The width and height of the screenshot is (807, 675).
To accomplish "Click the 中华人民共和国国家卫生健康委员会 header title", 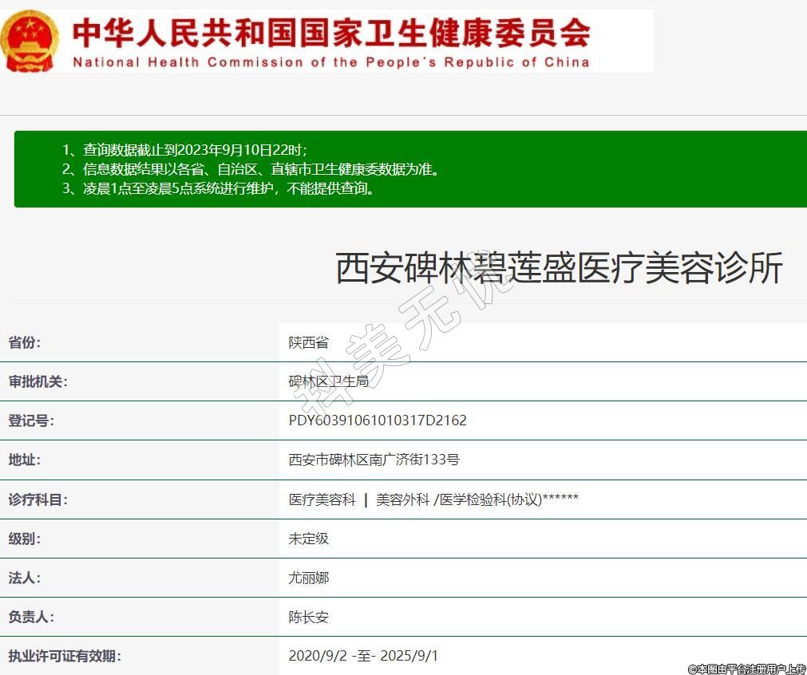I will point(331,32).
